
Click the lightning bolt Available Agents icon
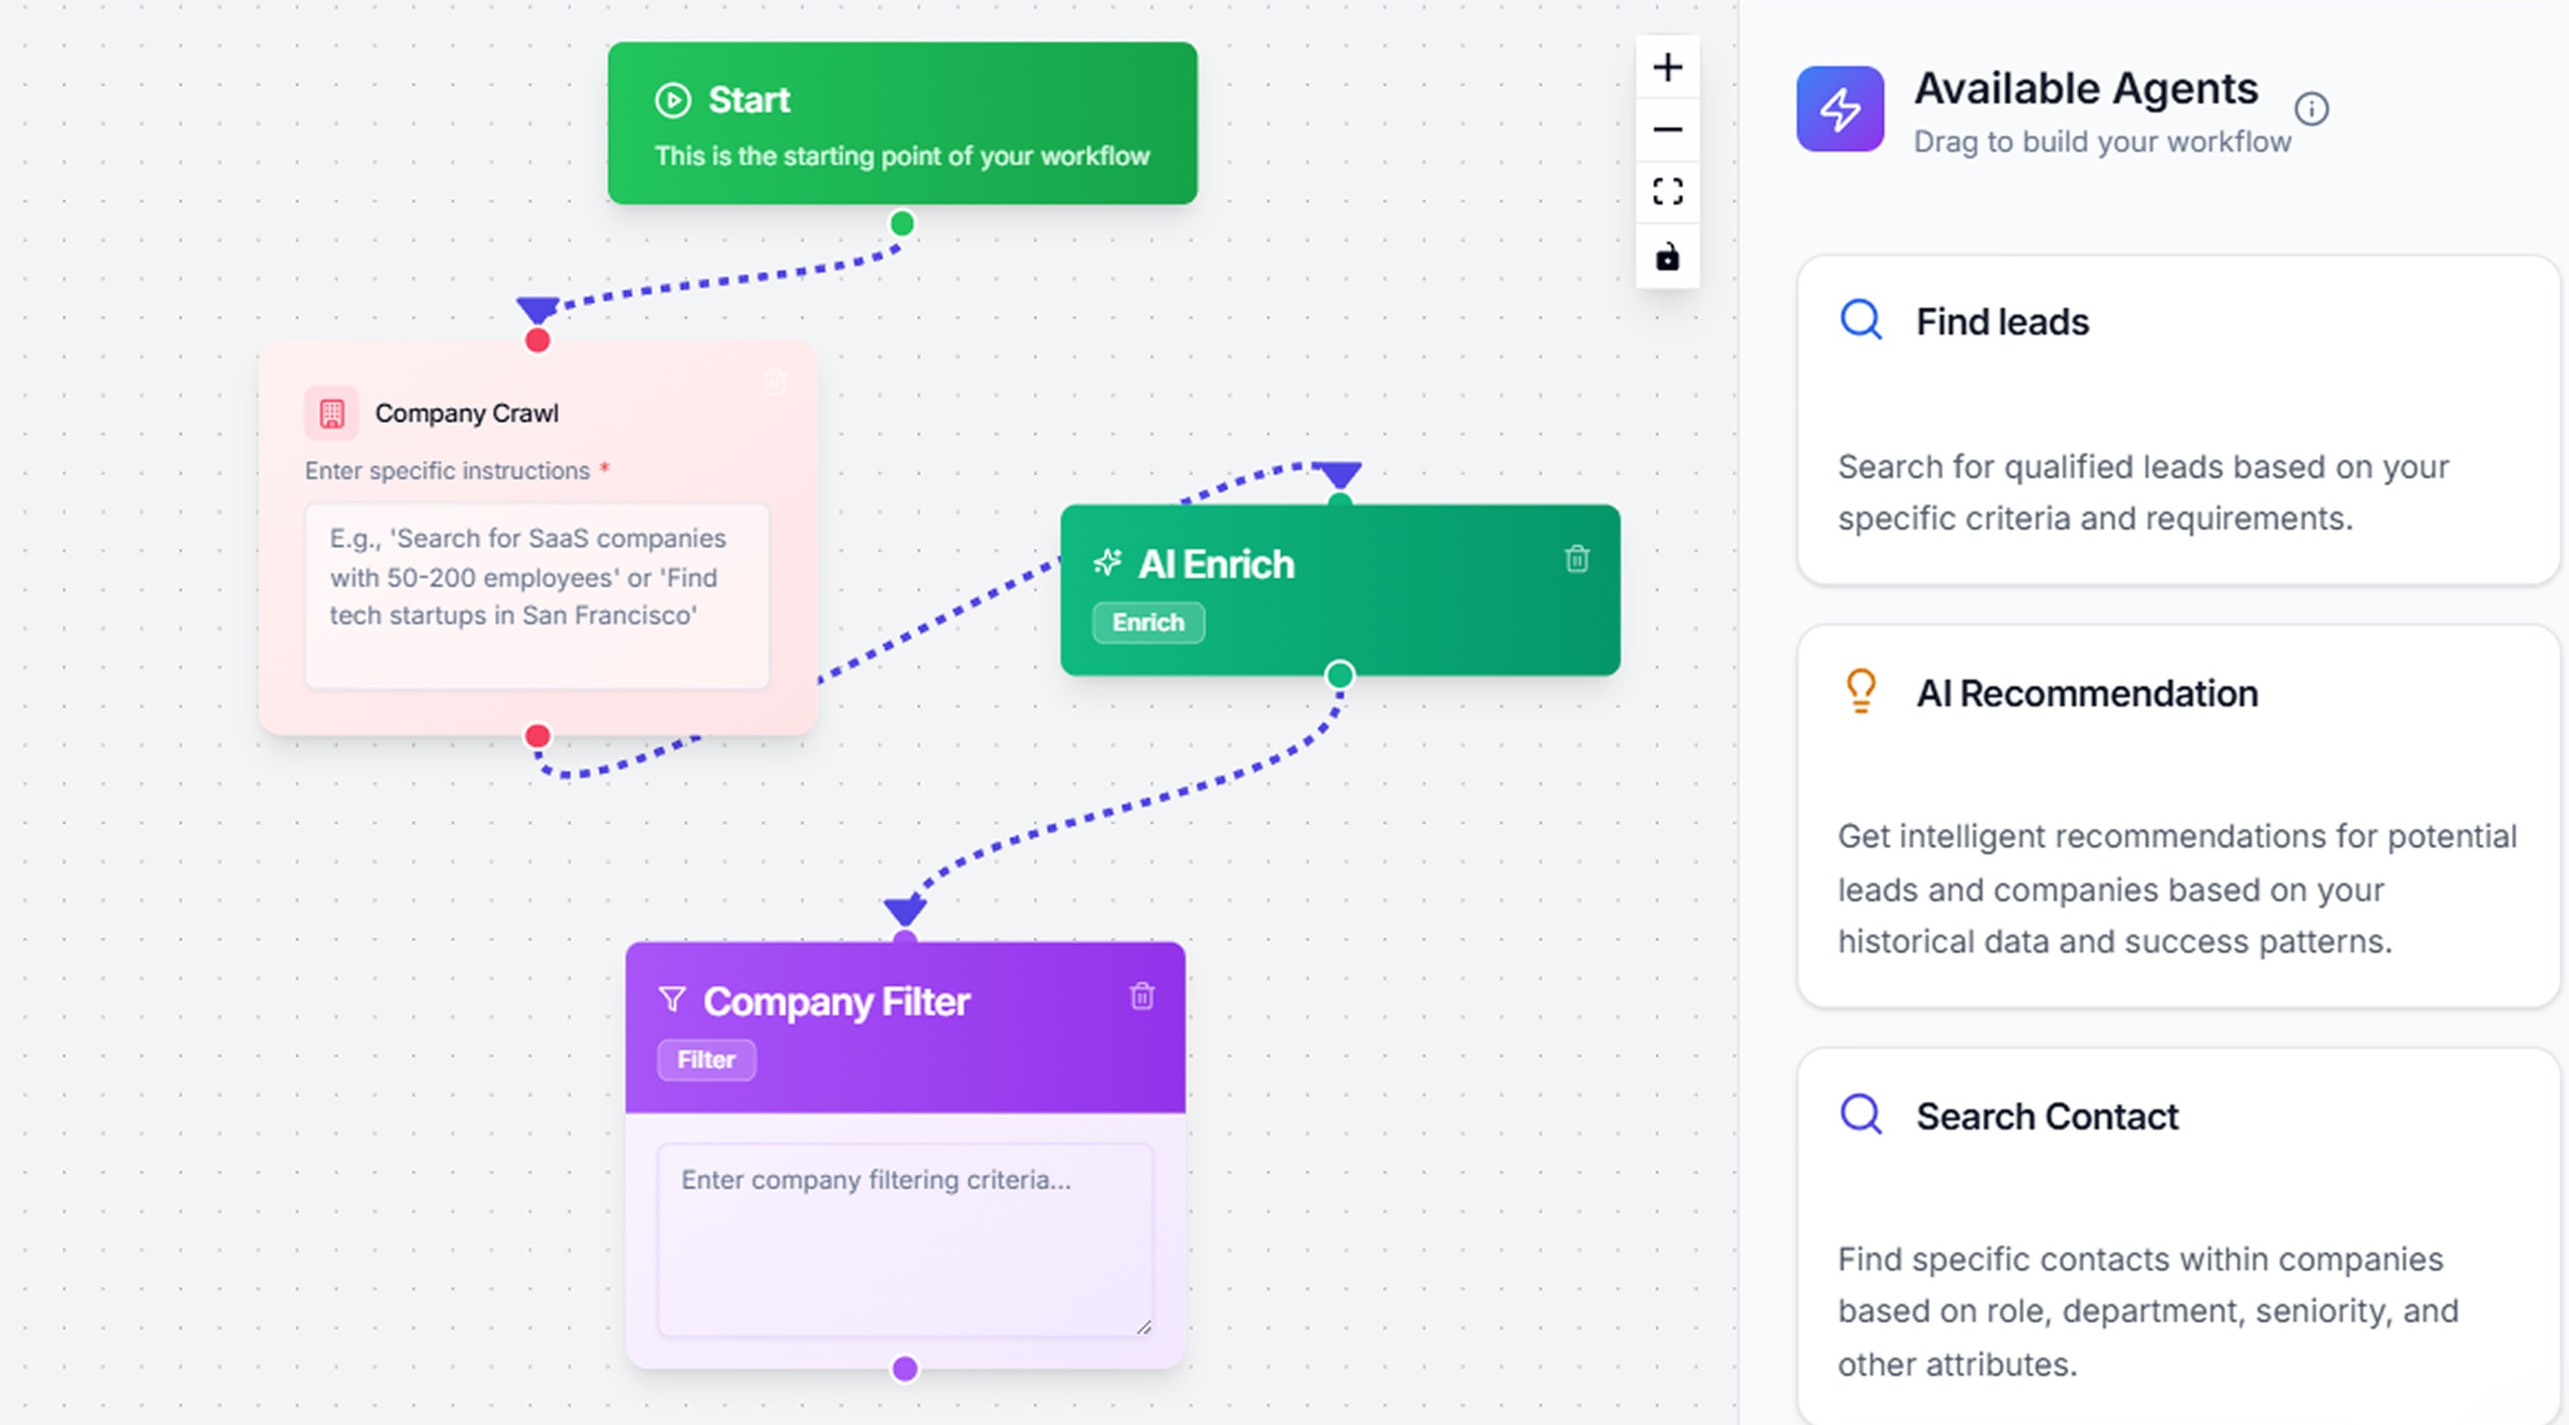point(1840,109)
